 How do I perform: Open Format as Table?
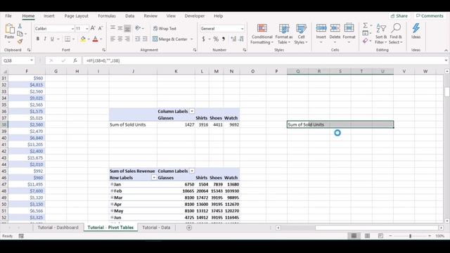tap(284, 34)
